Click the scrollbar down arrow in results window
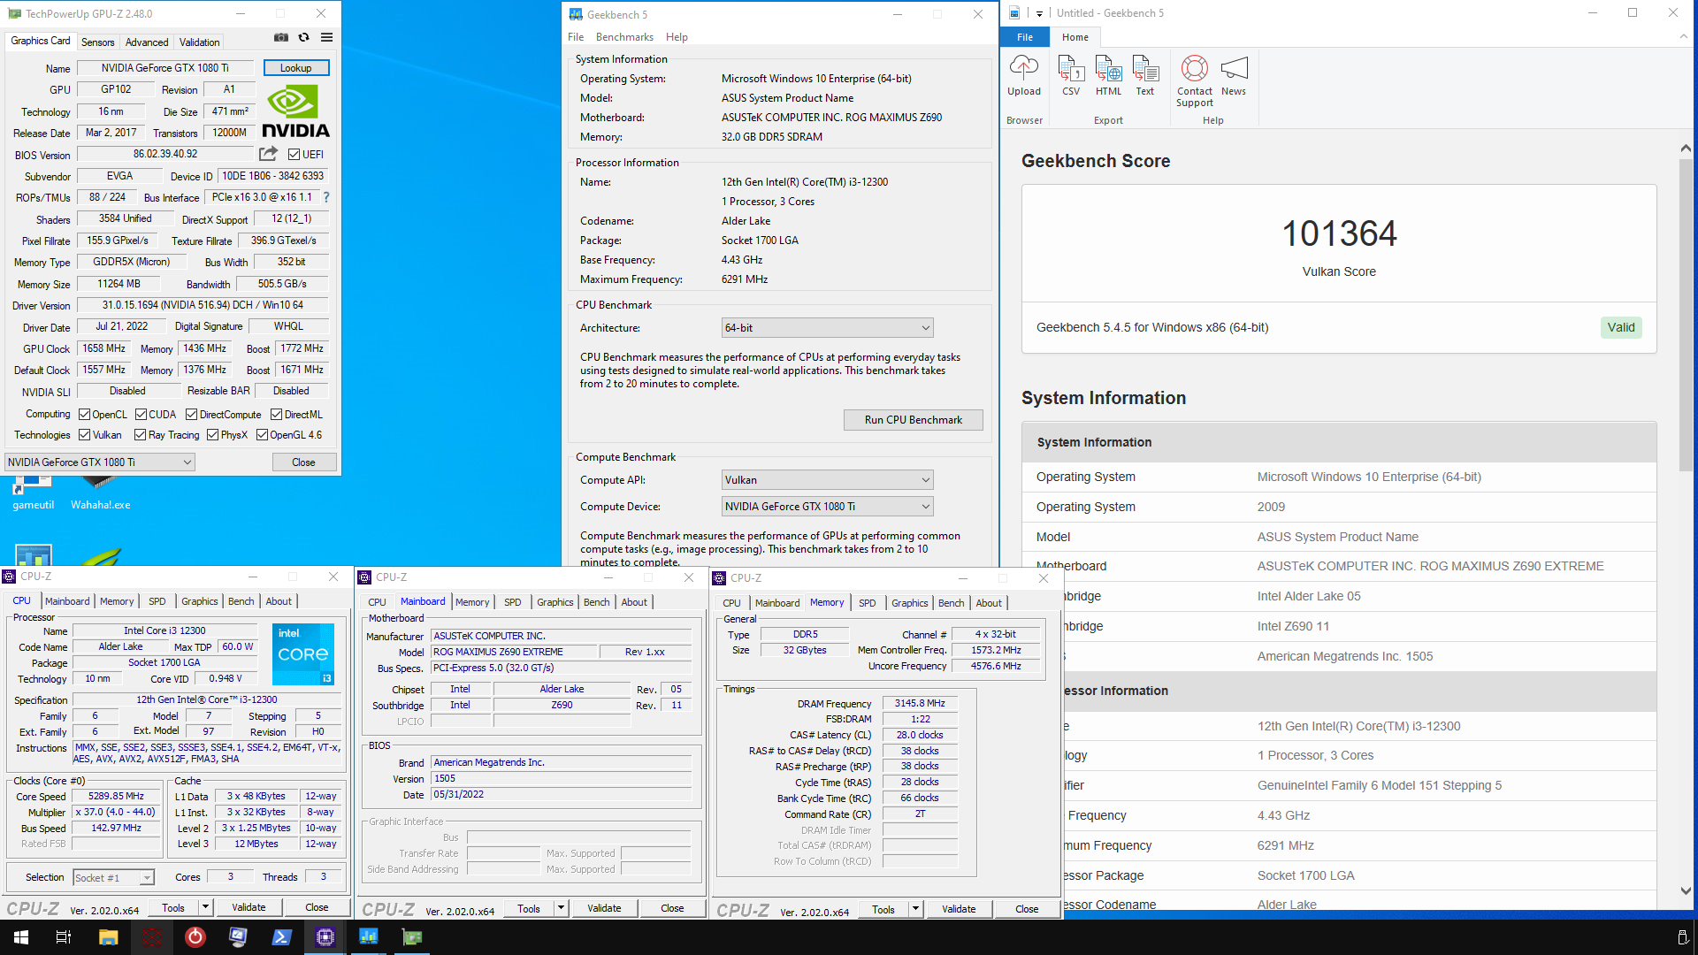 1686,890
